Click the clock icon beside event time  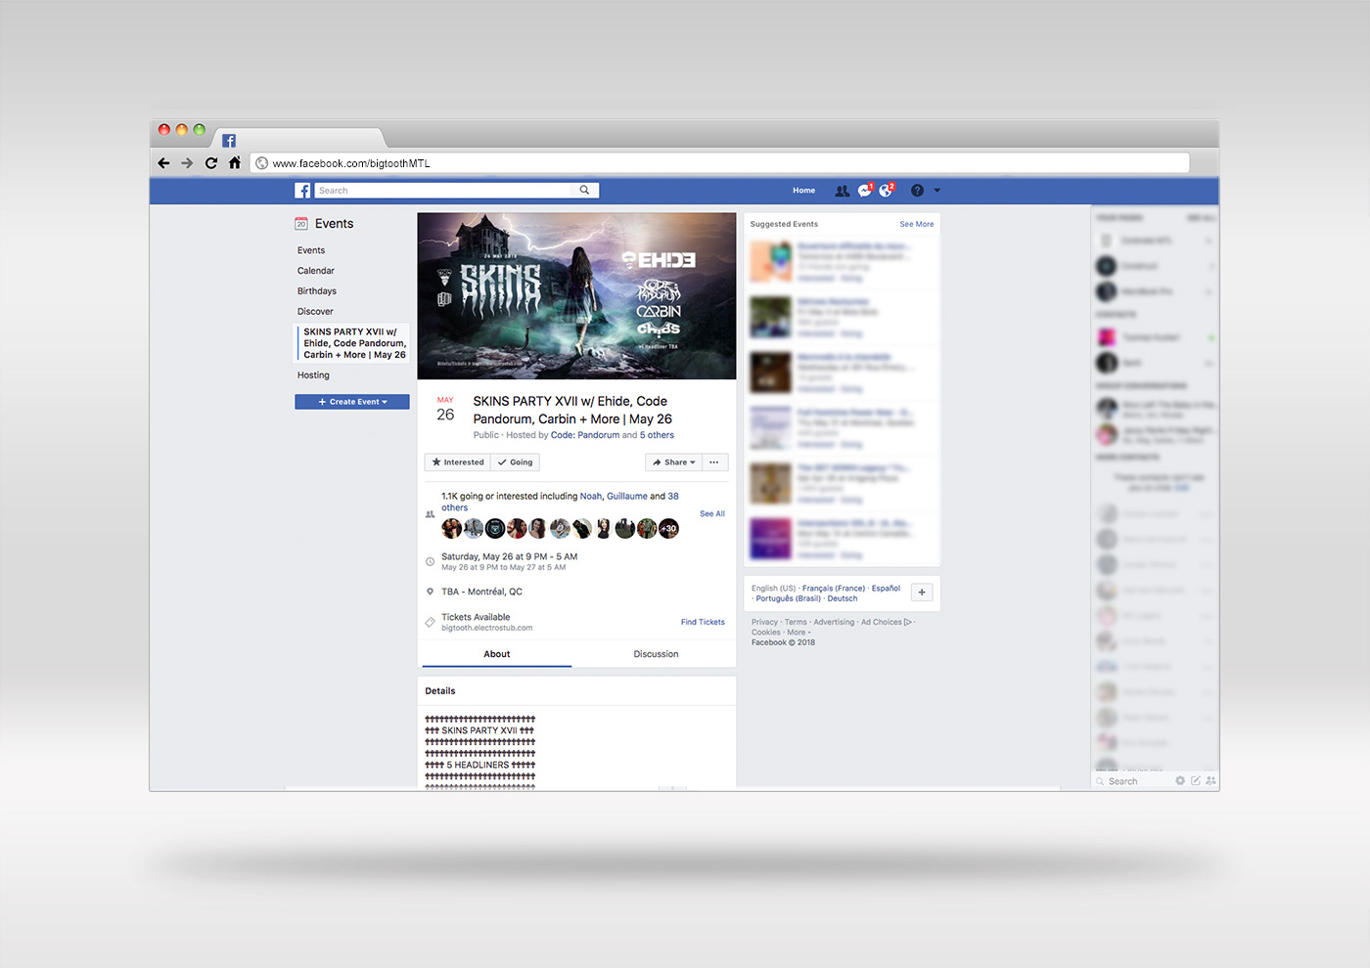click(x=430, y=561)
